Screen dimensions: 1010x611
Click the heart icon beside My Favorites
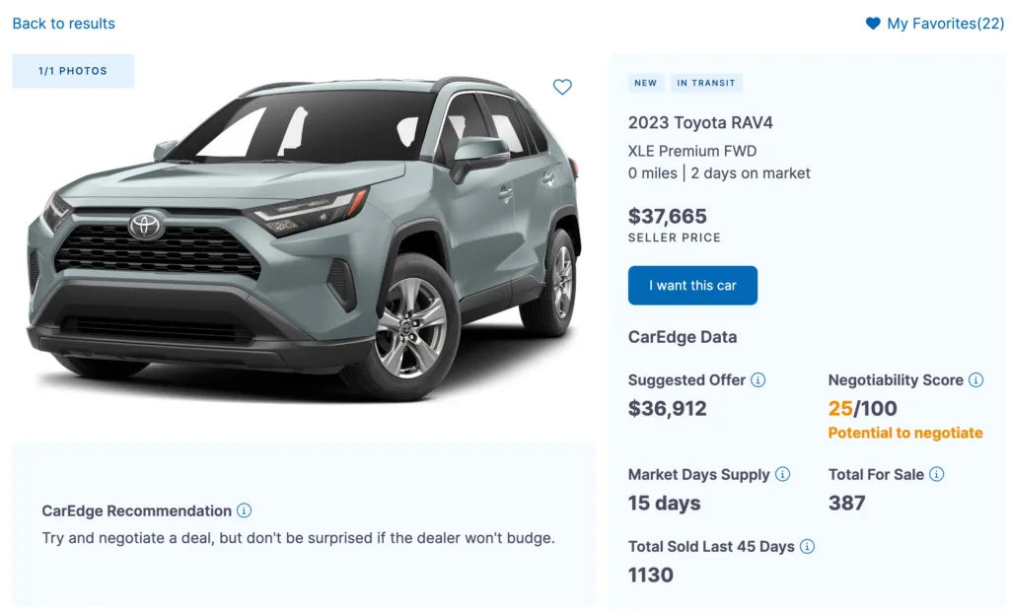click(x=872, y=23)
